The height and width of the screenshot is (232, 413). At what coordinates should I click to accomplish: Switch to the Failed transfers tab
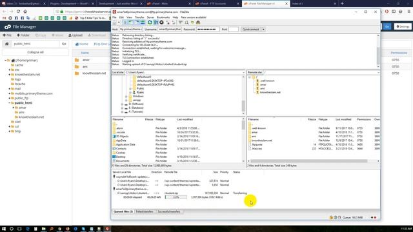(145, 212)
